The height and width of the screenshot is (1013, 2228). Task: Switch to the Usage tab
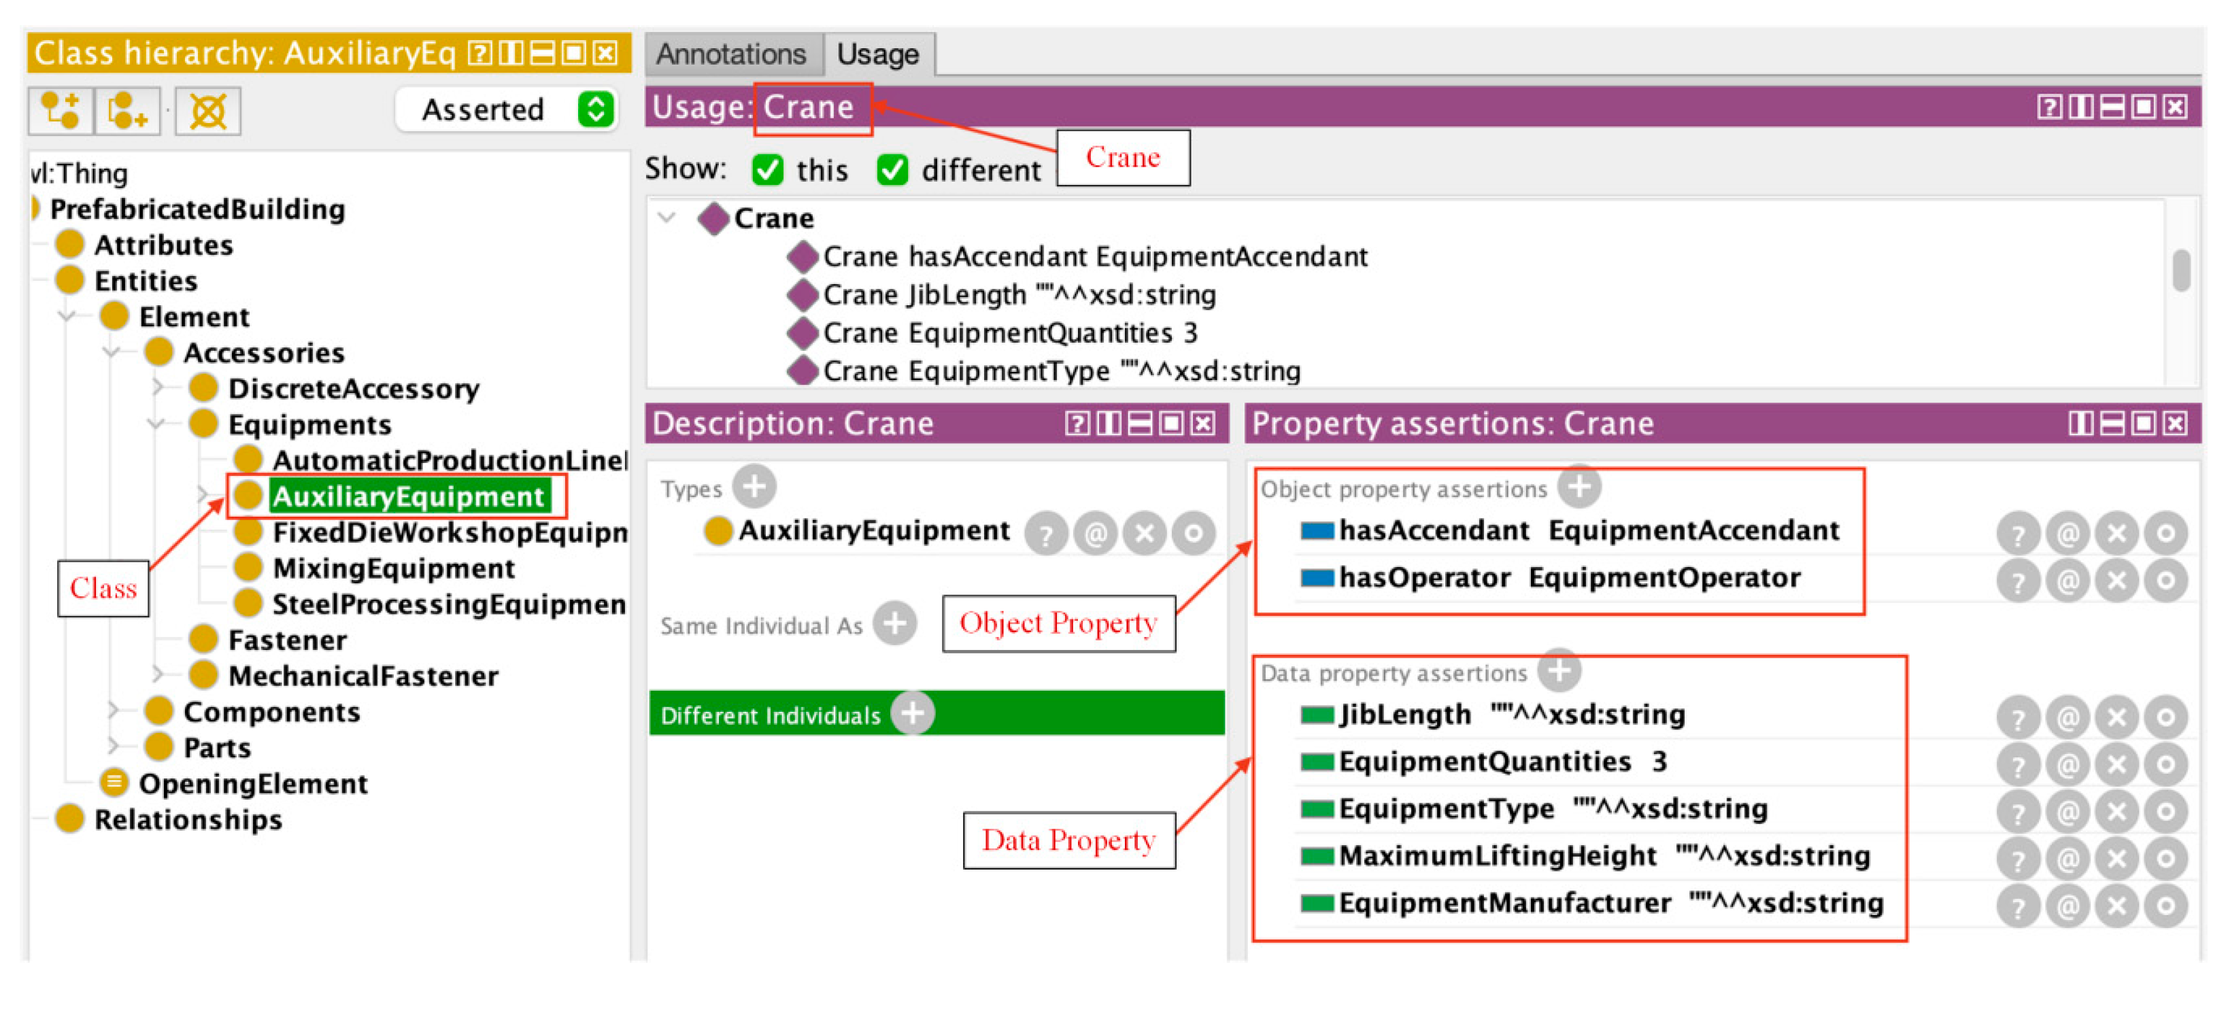(x=878, y=54)
